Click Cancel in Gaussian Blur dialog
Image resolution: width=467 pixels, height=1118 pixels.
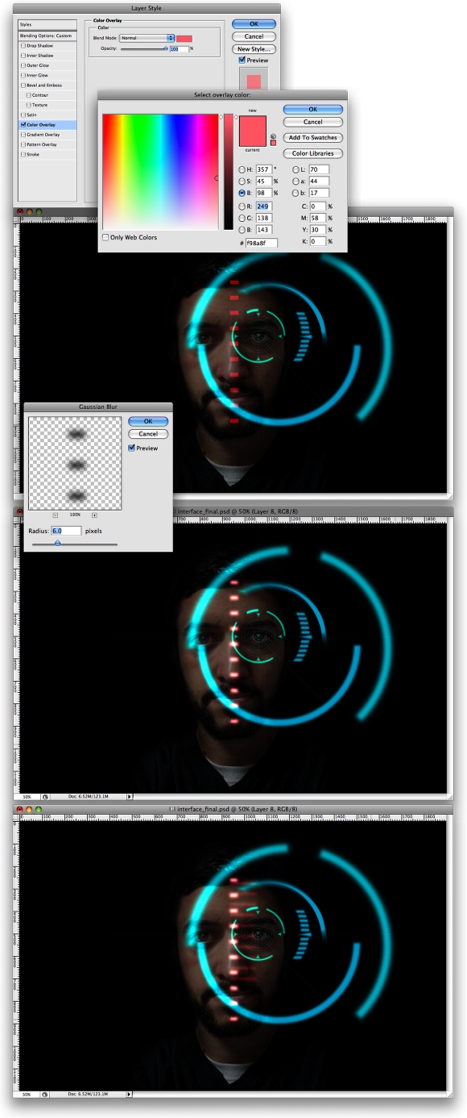point(148,434)
